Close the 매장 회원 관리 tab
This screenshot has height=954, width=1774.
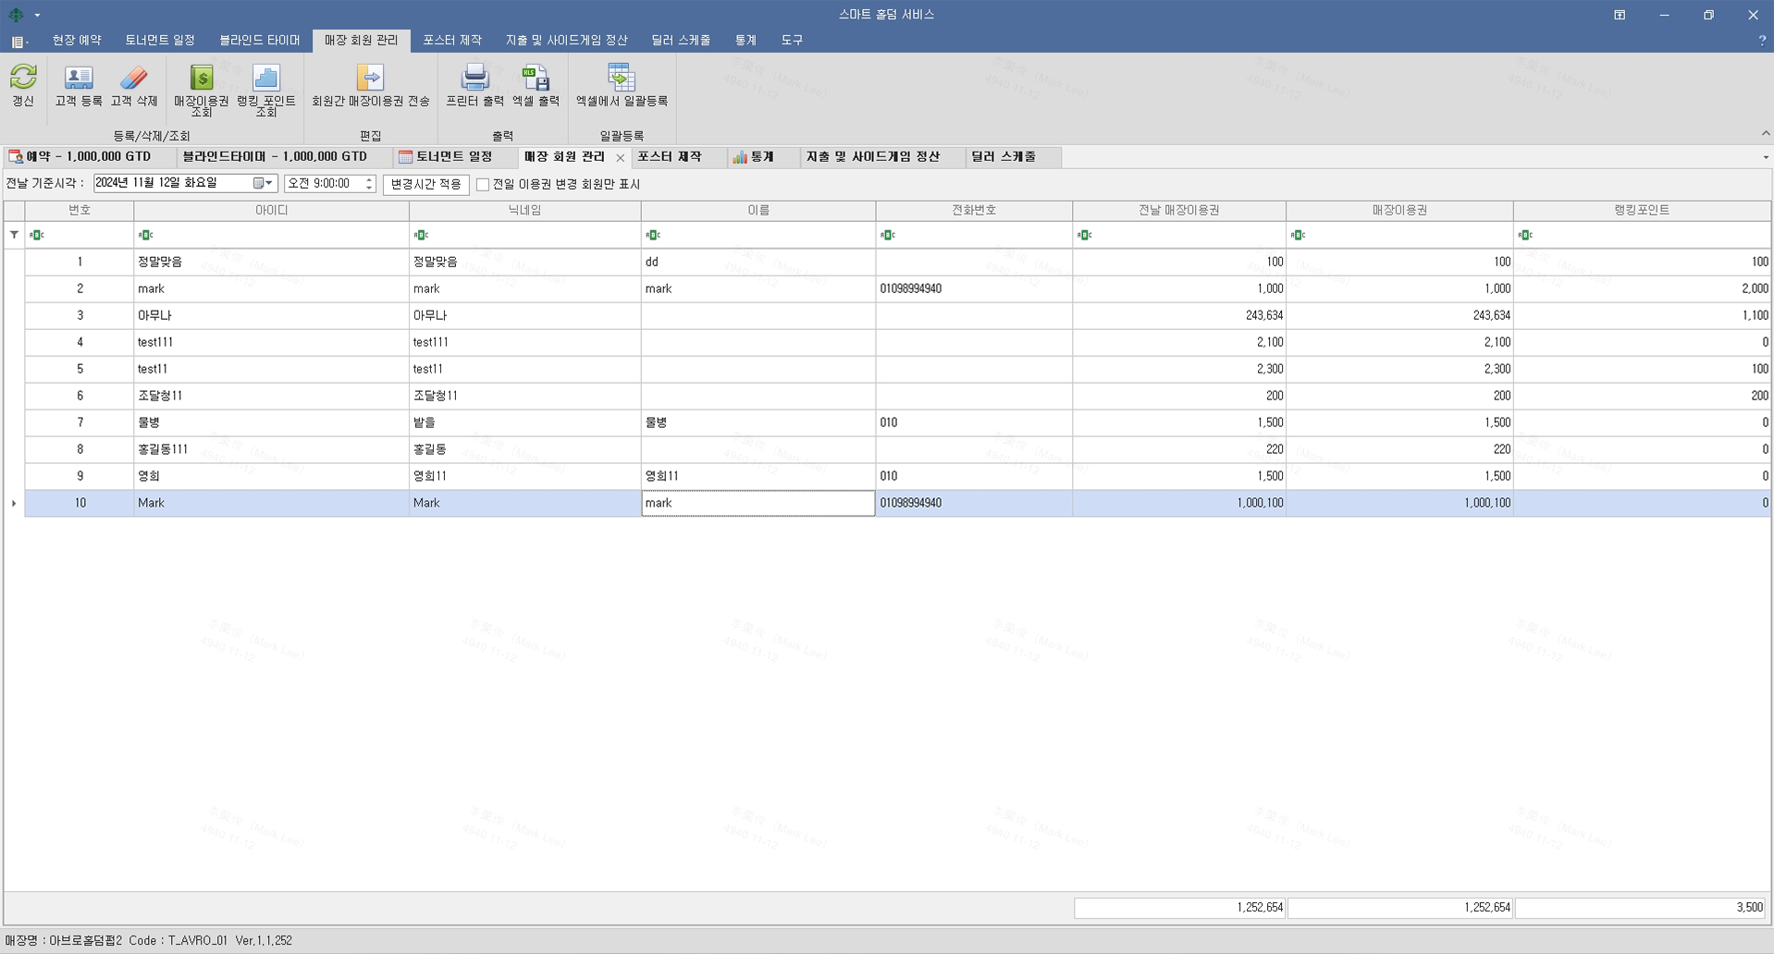[621, 158]
